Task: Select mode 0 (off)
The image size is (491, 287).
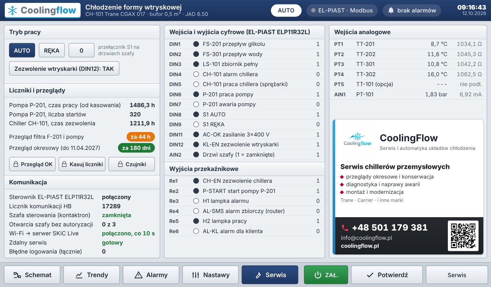Action: pos(82,50)
